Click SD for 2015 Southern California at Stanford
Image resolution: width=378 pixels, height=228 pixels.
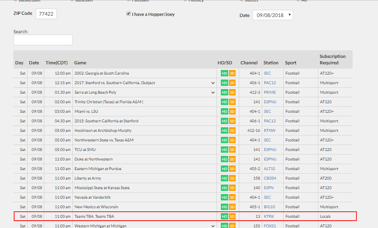click(232, 121)
